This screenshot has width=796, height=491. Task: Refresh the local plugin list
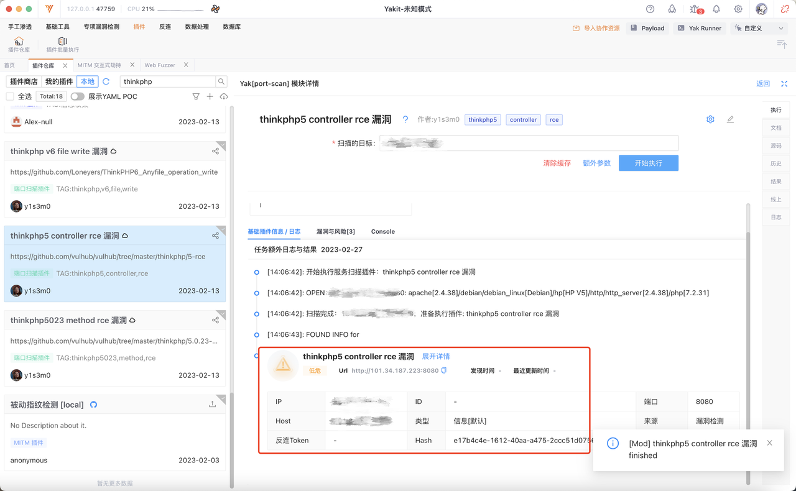[x=106, y=81]
